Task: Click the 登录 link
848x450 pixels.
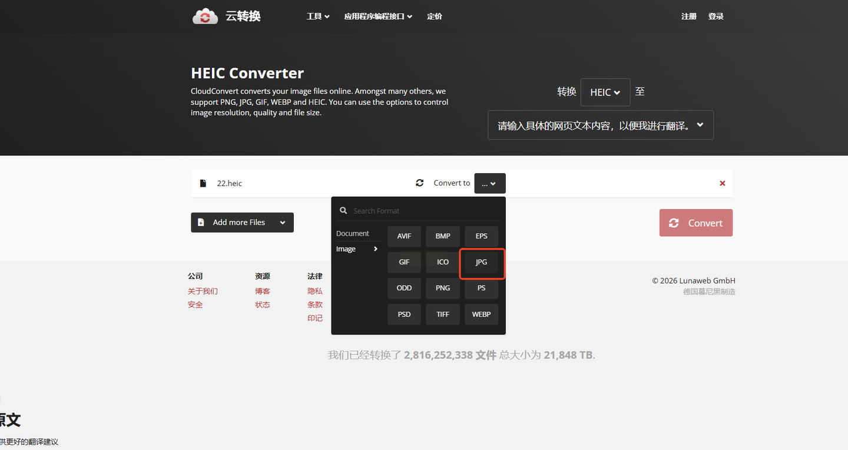Action: point(716,16)
